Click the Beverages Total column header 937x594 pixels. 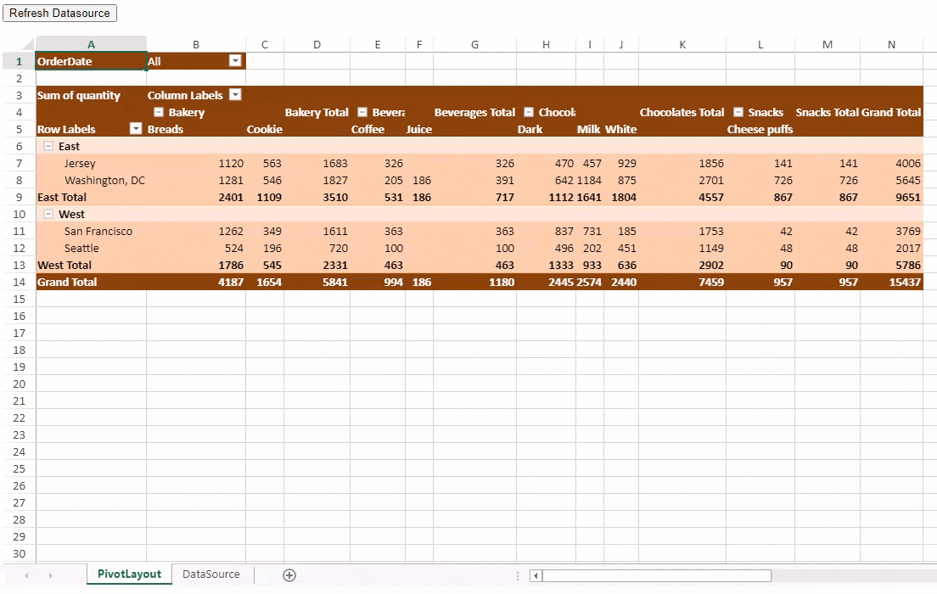pyautogui.click(x=474, y=112)
